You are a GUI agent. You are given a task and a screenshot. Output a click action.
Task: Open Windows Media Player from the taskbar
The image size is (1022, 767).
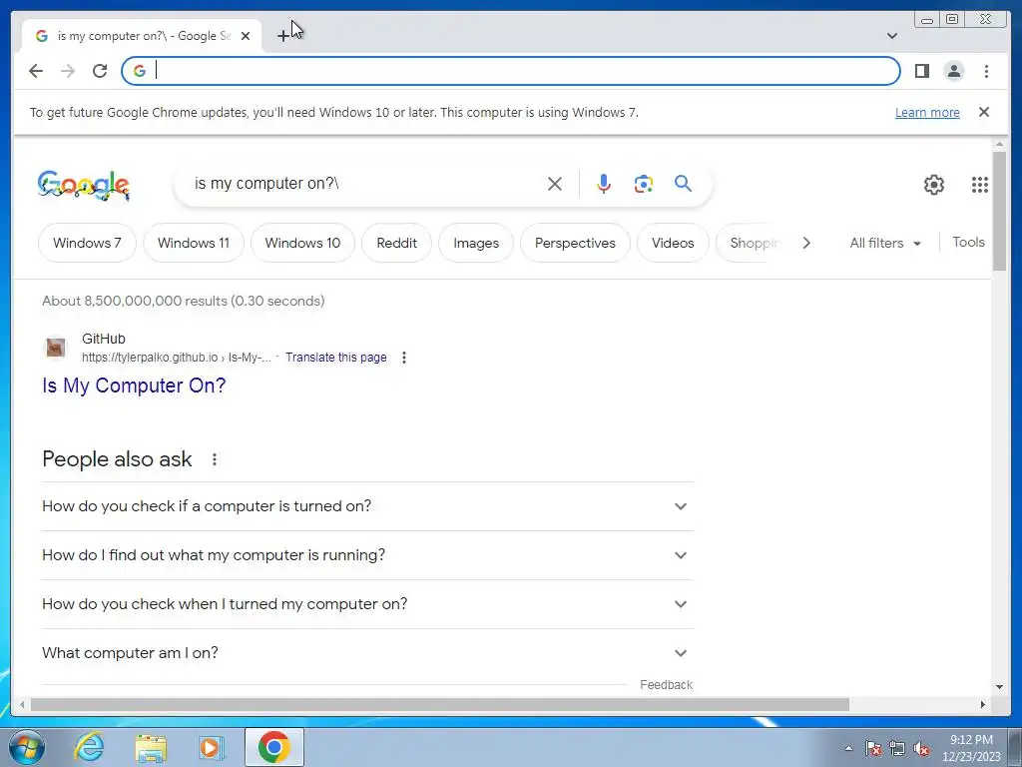pos(212,747)
